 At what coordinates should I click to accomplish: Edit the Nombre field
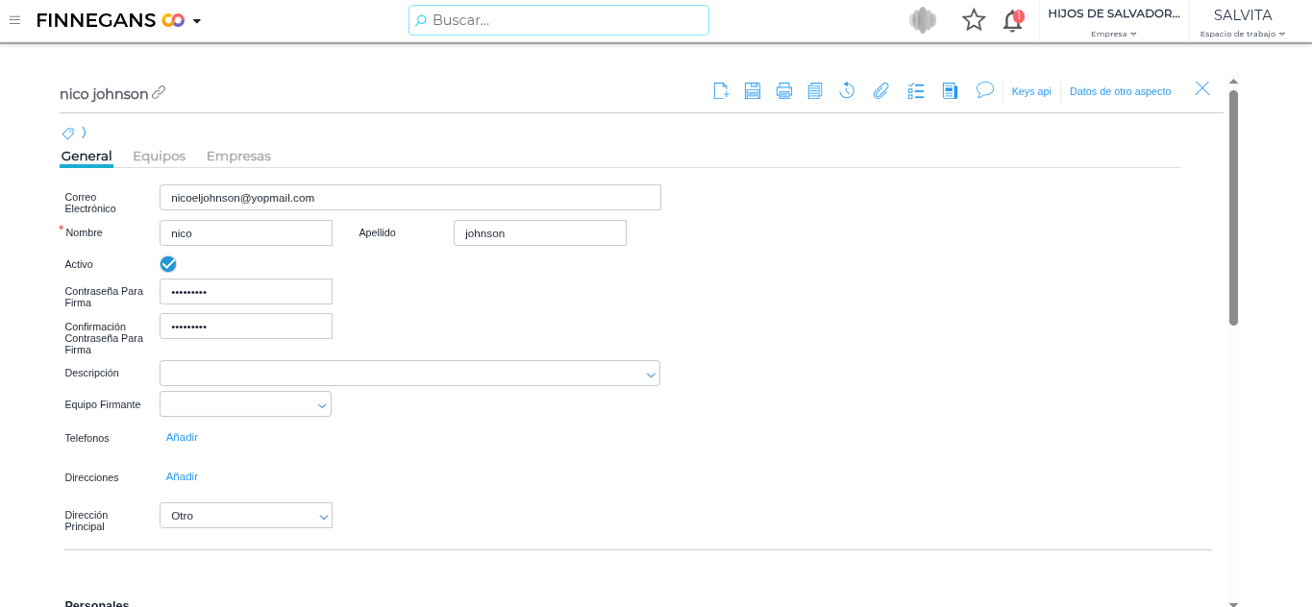tap(246, 232)
